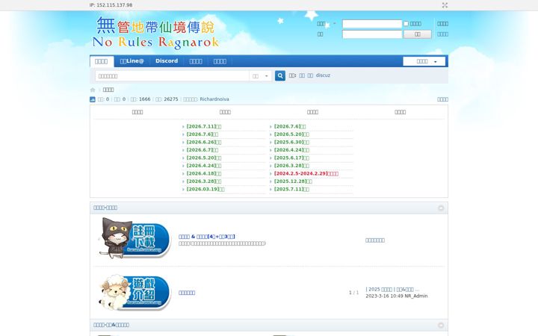Click the grey login button beside the password field
The width and height of the screenshot is (538, 336).
click(x=417, y=34)
